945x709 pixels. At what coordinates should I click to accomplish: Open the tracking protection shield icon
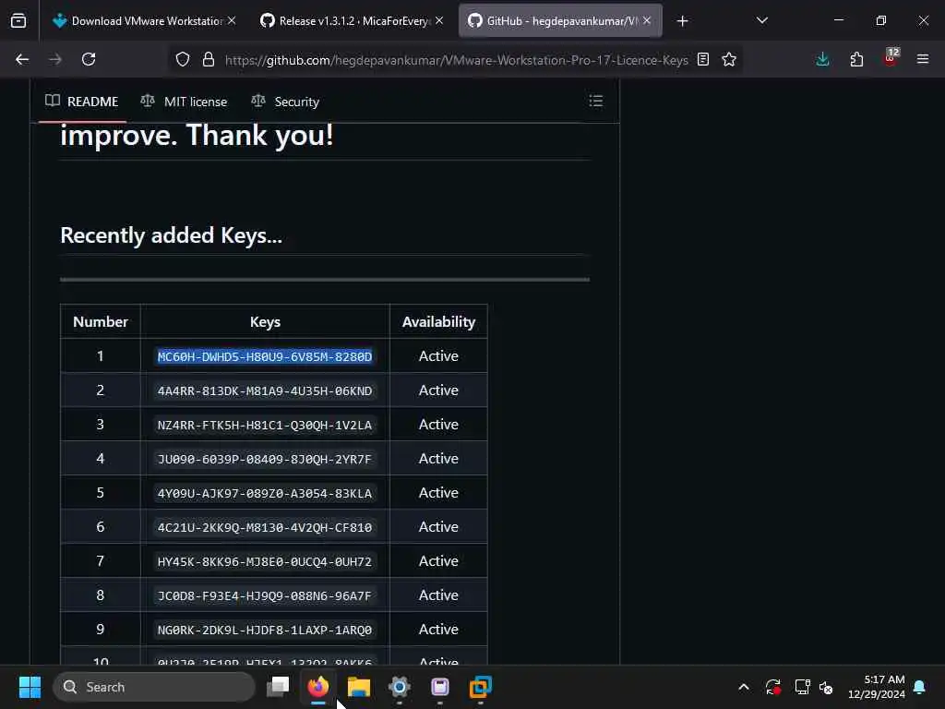[183, 59]
